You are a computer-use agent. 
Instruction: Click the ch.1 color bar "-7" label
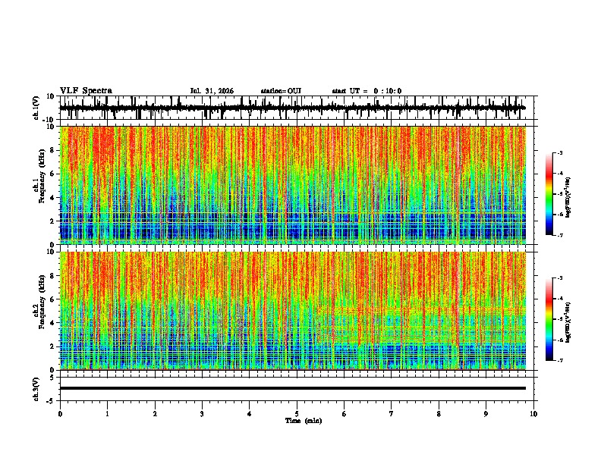(x=560, y=235)
